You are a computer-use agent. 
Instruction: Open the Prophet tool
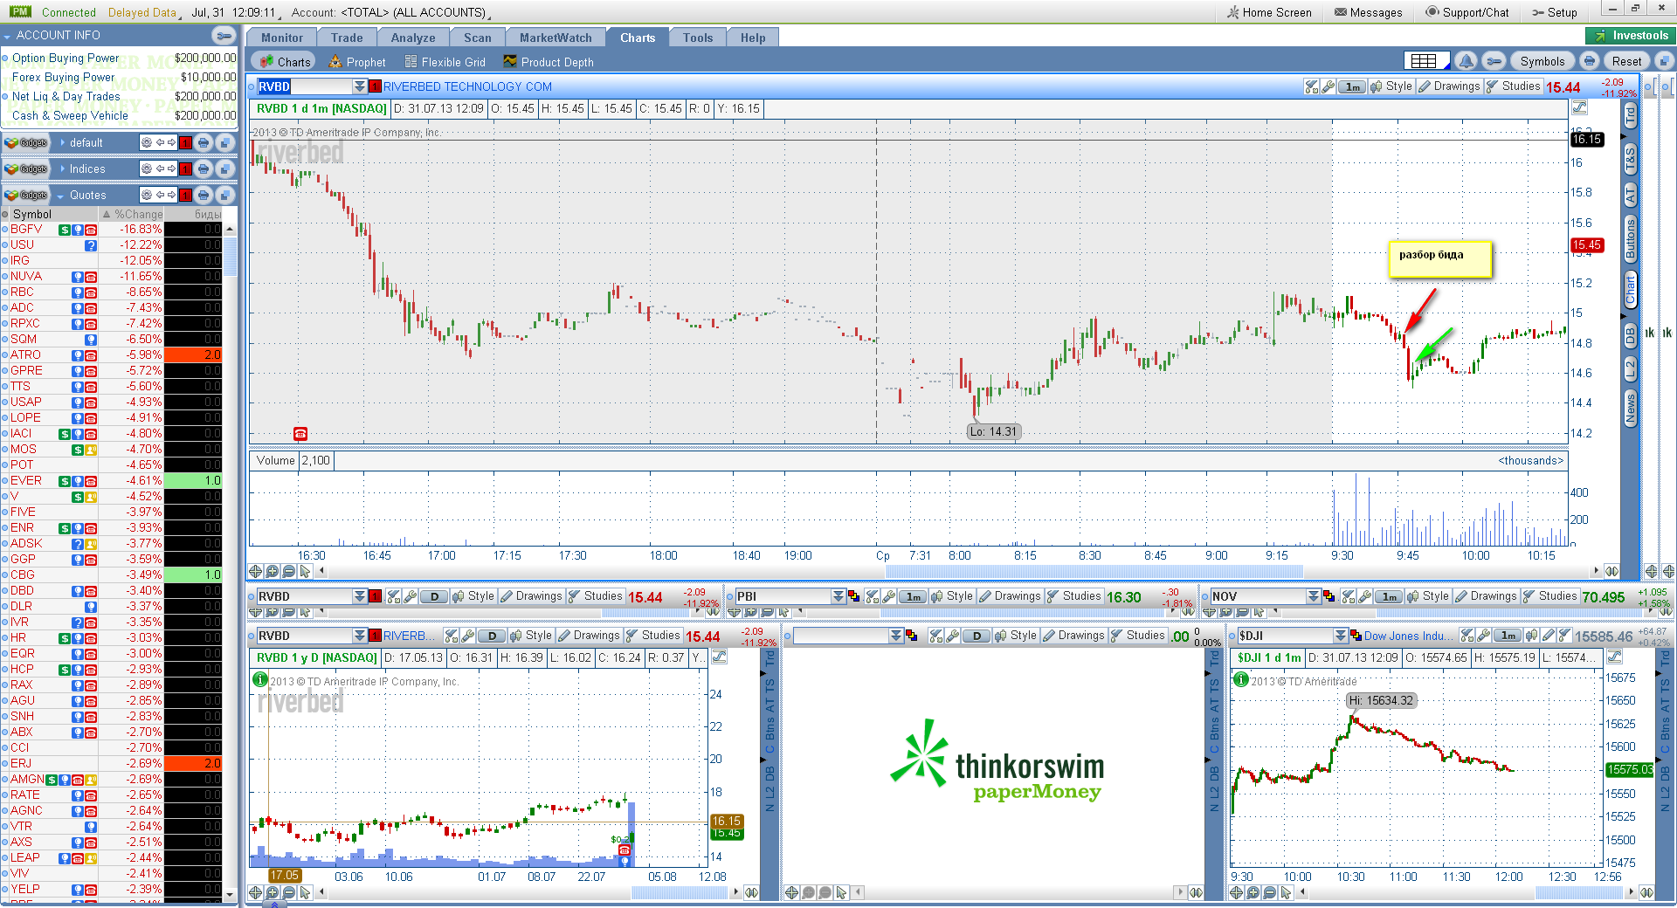tap(357, 62)
